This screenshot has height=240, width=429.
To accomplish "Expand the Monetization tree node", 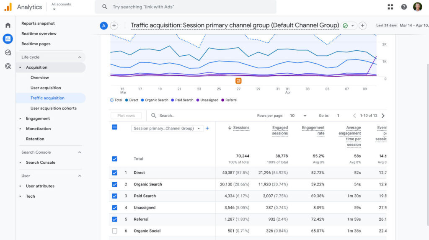I will coord(20,129).
